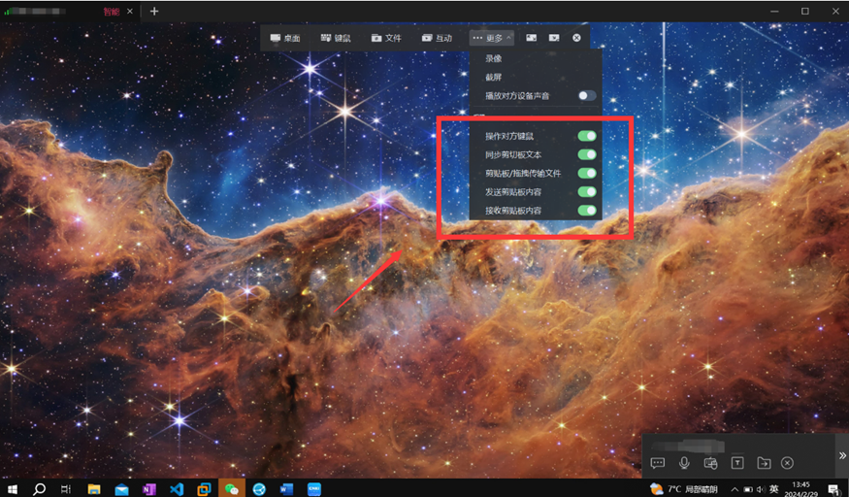This screenshot has width=849, height=497.
Task: Toggle 剪贴板/拖拽传输文件 switch
Action: coord(587,173)
